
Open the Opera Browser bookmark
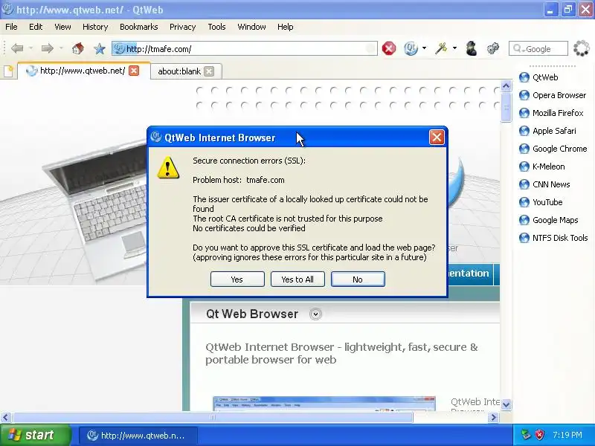coord(553,95)
